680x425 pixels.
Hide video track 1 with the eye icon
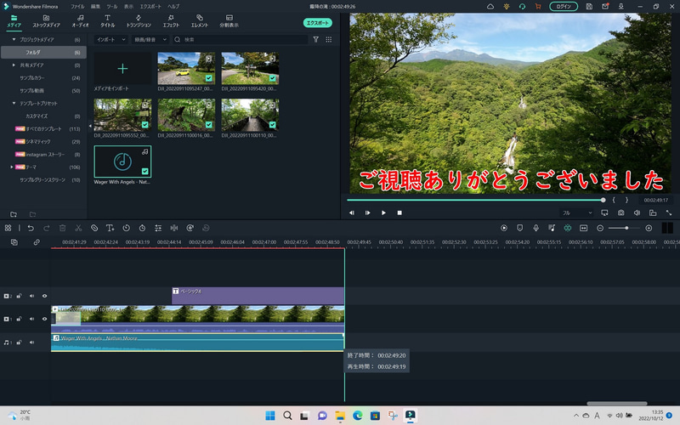point(44,319)
